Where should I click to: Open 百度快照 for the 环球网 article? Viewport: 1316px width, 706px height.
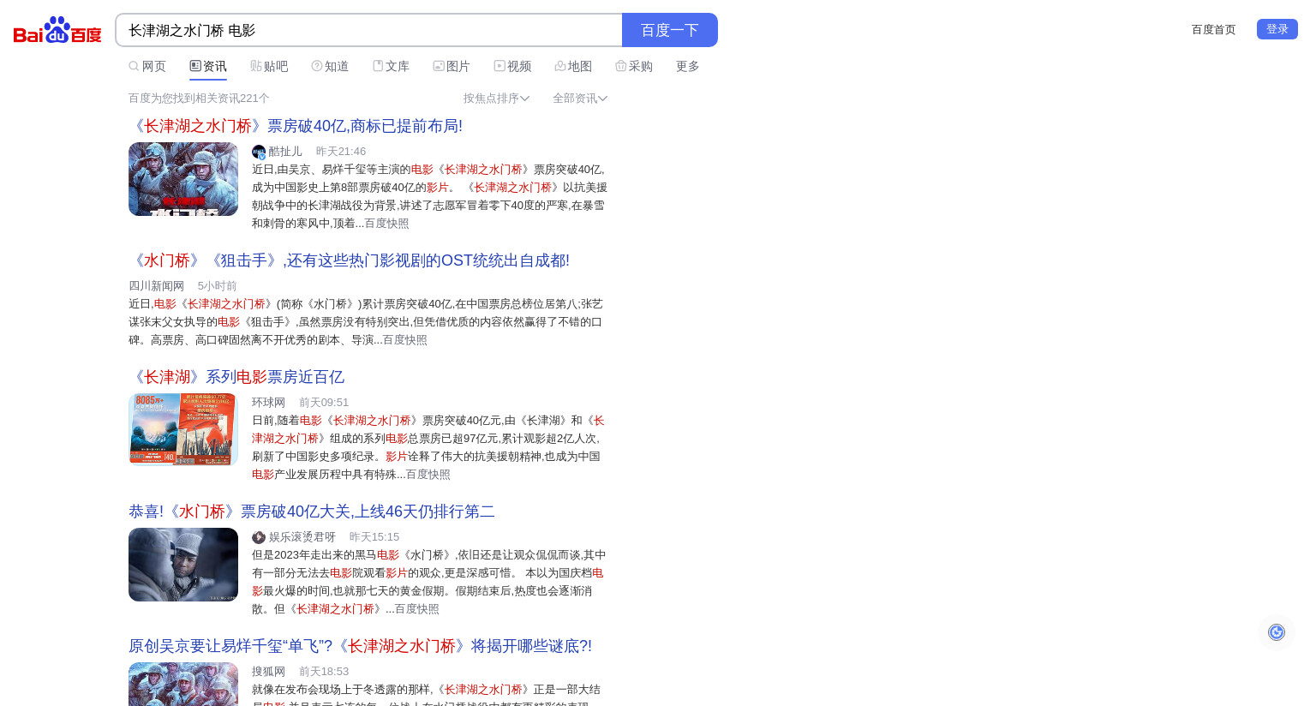coord(428,475)
